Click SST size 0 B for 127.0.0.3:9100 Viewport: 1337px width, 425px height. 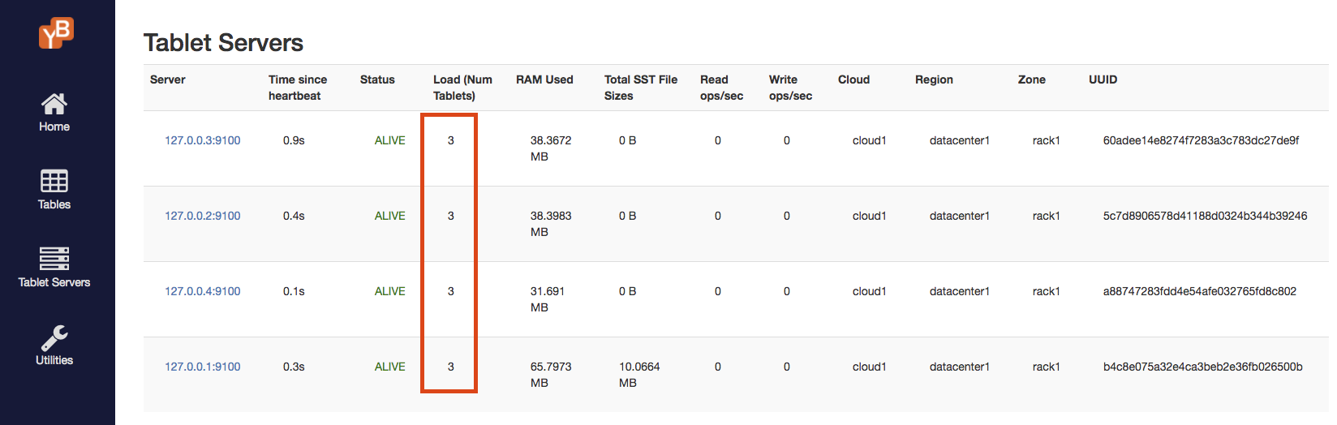pyautogui.click(x=627, y=140)
